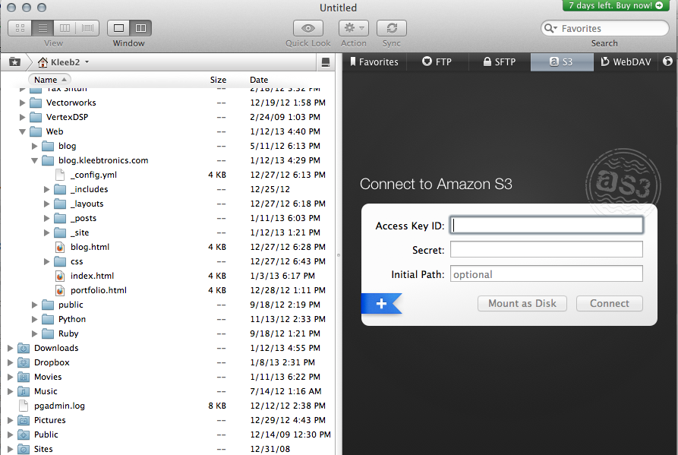Select the blog.html file icon
678x455 pixels.
60,247
